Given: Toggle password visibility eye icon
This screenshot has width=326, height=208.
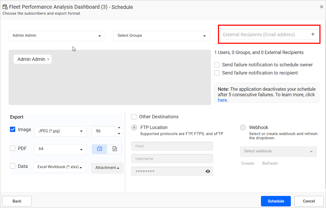Looking at the screenshot, I should pyautogui.click(x=208, y=171).
